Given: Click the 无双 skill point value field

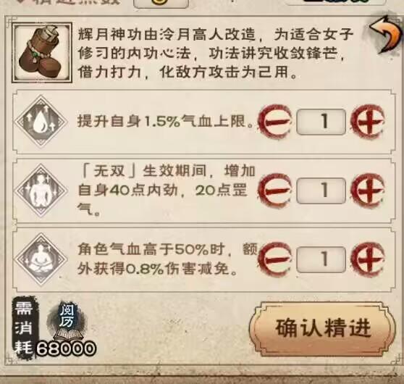Looking at the screenshot, I should 321,191.
